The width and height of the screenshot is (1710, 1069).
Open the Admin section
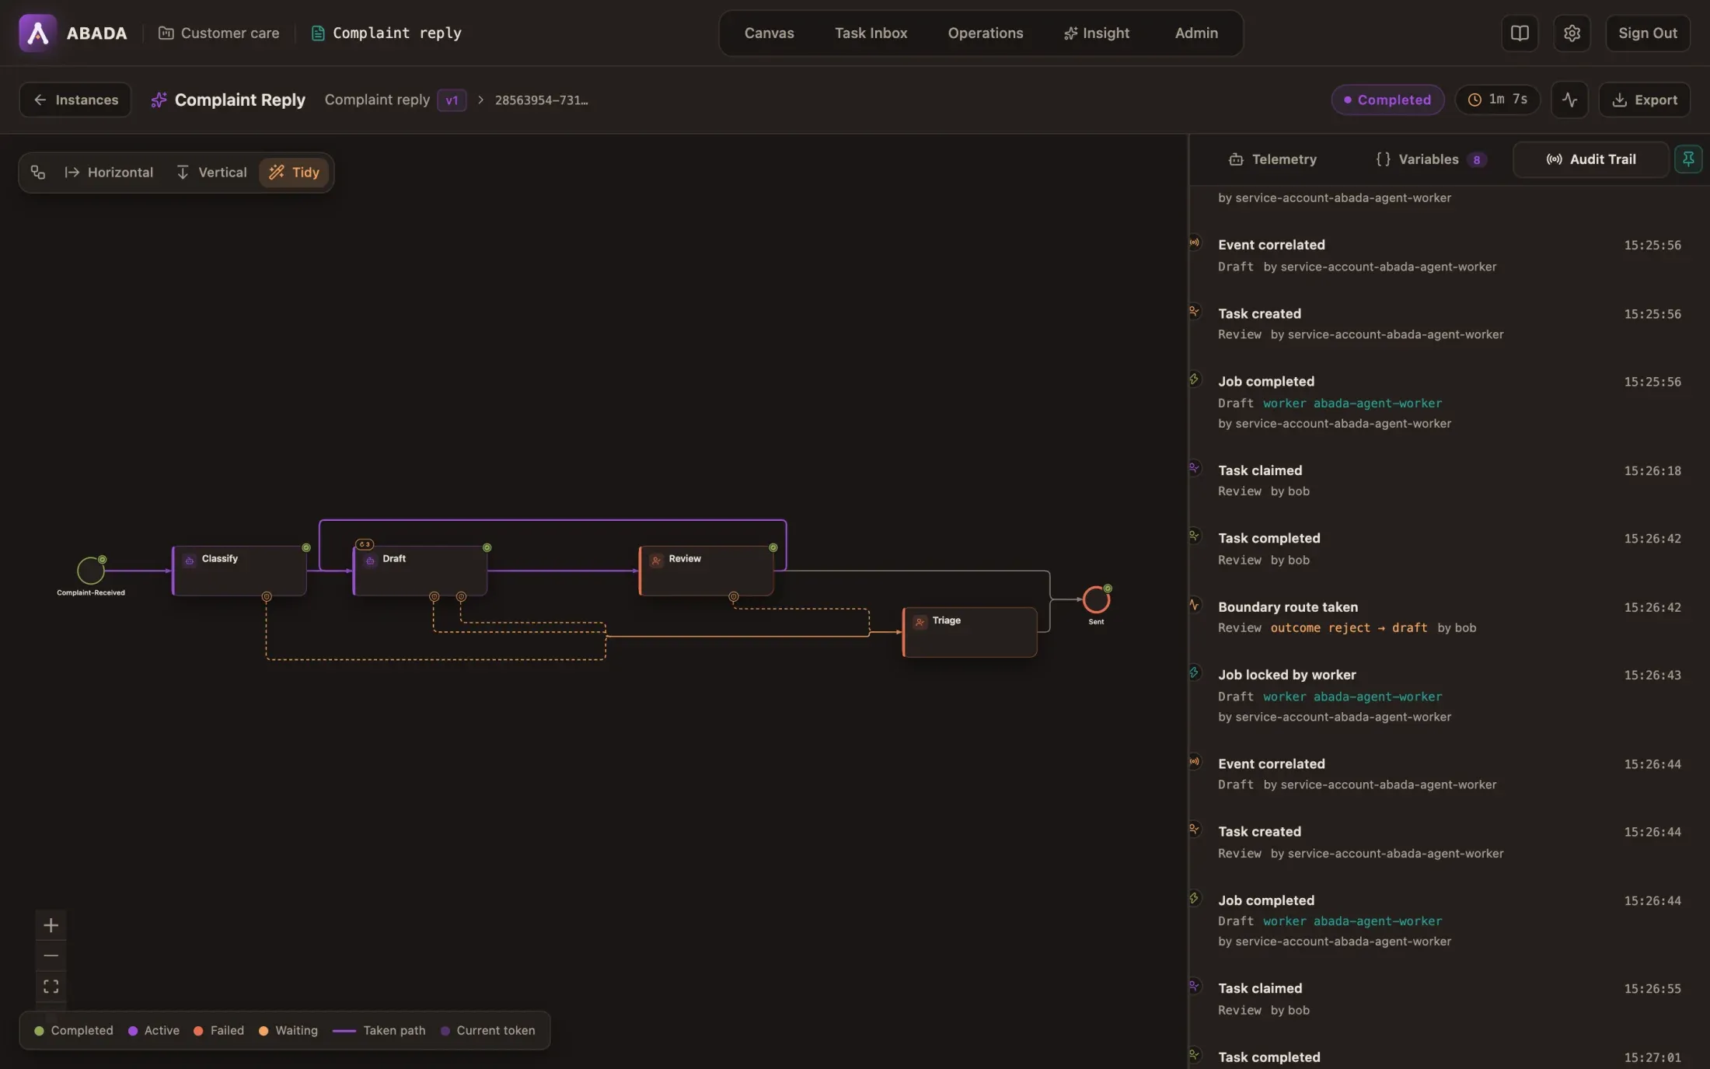click(1196, 33)
